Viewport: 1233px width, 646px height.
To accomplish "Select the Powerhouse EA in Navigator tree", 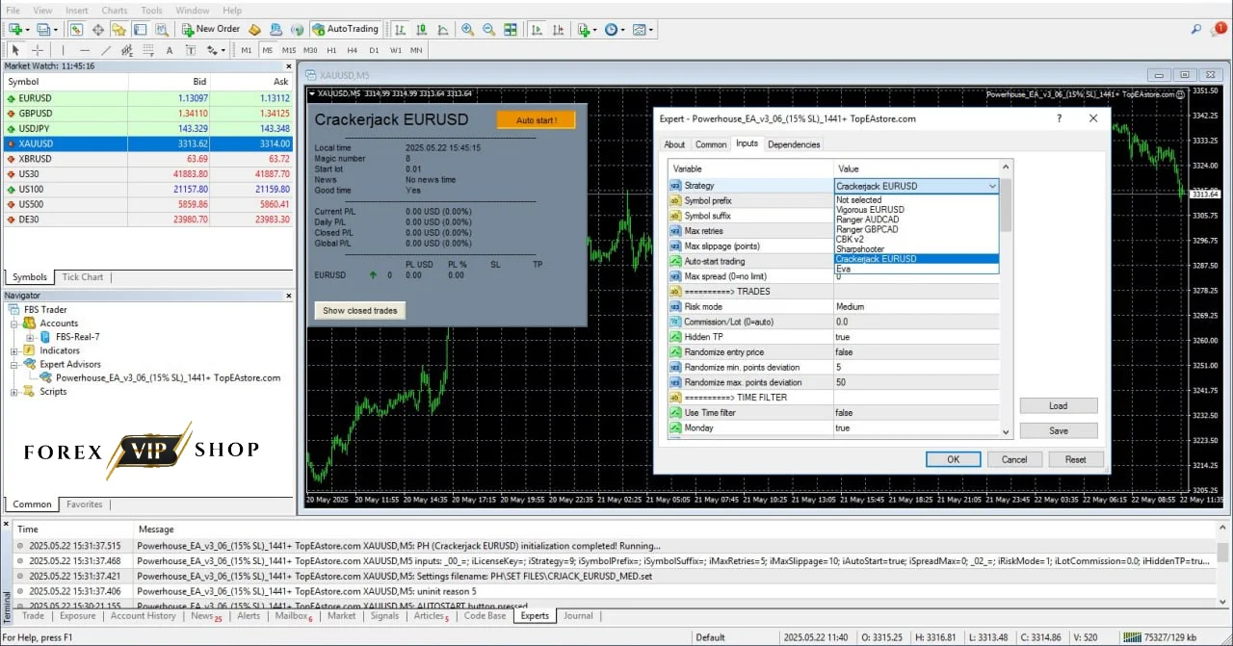I will (168, 378).
